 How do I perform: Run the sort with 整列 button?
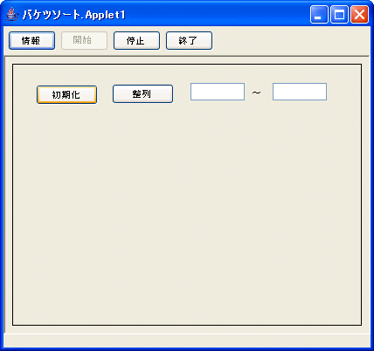(x=142, y=94)
